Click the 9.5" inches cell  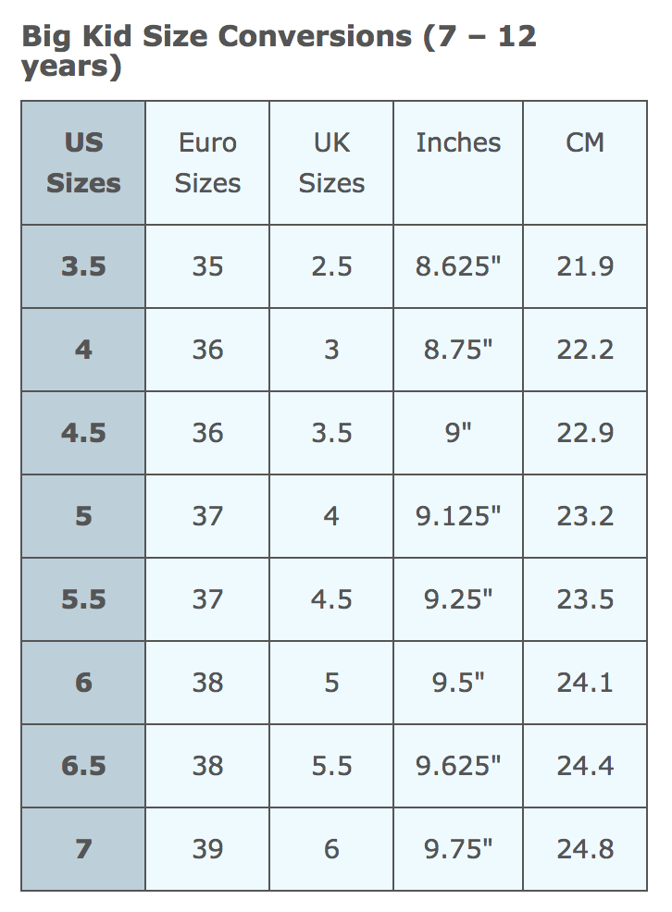pyautogui.click(x=458, y=683)
